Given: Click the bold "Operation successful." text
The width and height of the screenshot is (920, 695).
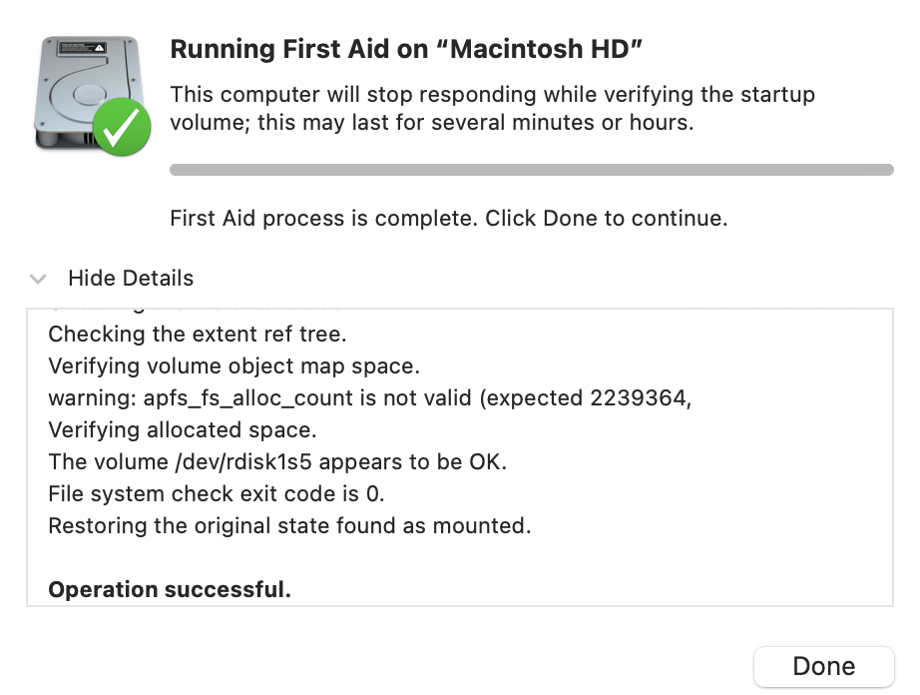Looking at the screenshot, I should click(170, 589).
